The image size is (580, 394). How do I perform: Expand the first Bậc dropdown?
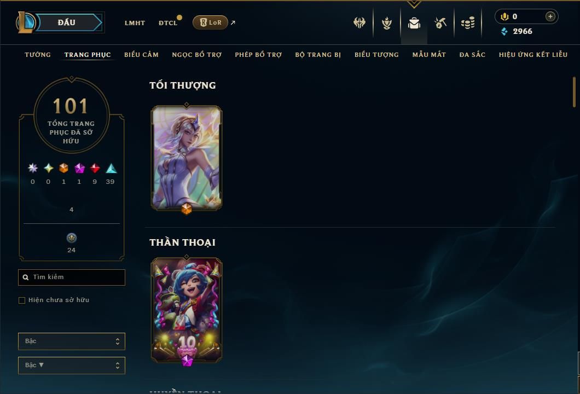click(71, 341)
